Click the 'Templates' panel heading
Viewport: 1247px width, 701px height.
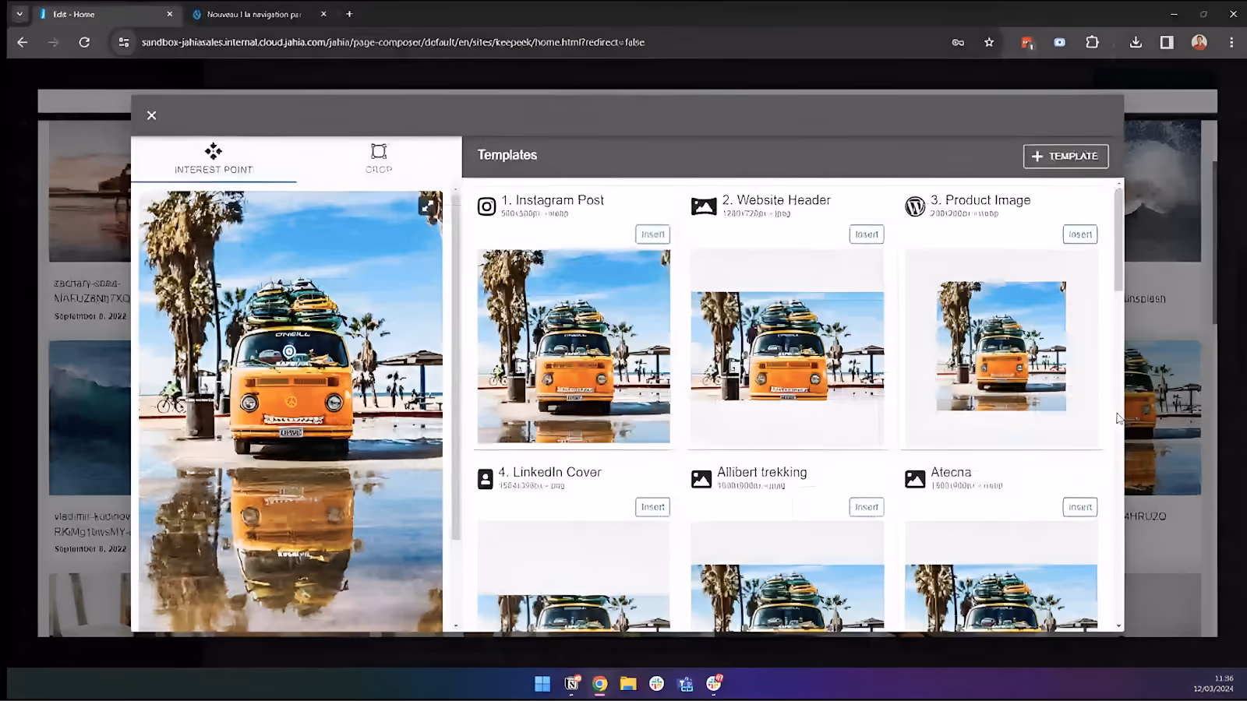[507, 155]
